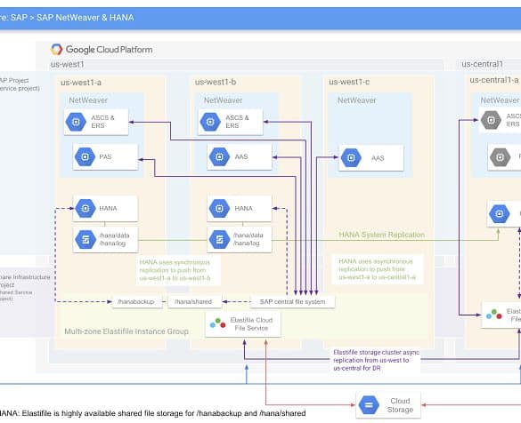521x423 pixels.
Task: Click the /hana/data /hana/log label in us-west1-b
Action: coord(248,239)
